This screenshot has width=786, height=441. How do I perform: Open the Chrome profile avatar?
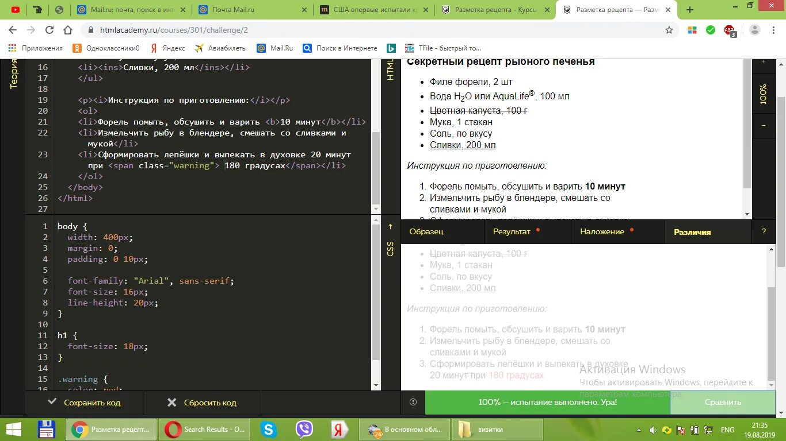click(755, 30)
